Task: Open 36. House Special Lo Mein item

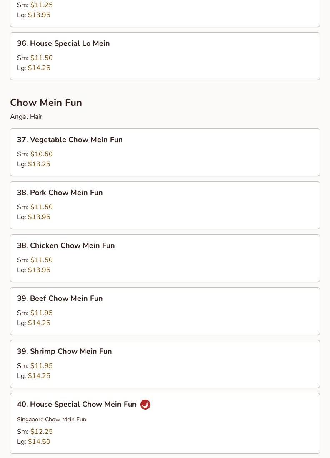Action: (x=165, y=56)
